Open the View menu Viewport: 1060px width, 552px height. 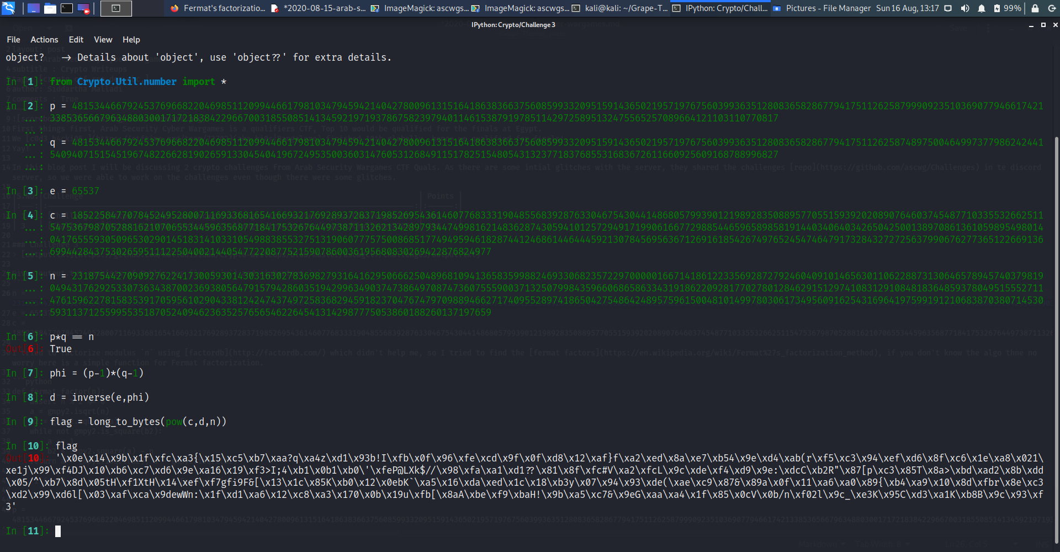coord(103,40)
